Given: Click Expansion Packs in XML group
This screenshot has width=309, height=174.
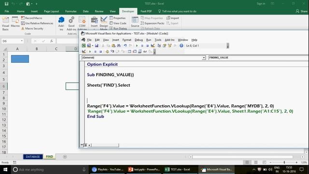Looking at the screenshot, I should (x=153, y=23).
